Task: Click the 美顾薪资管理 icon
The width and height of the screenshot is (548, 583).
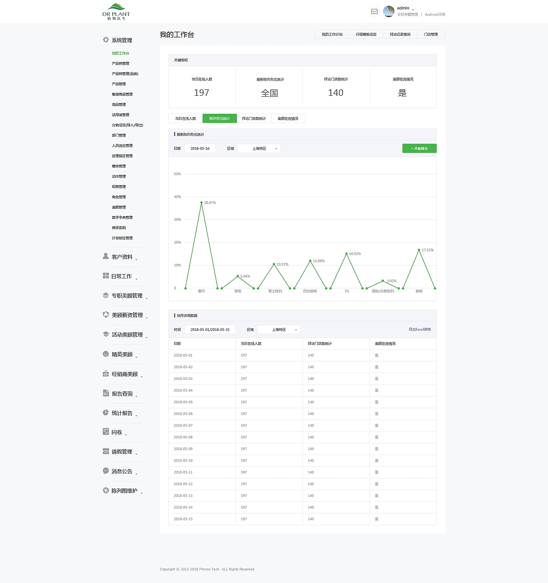Action: click(x=106, y=314)
